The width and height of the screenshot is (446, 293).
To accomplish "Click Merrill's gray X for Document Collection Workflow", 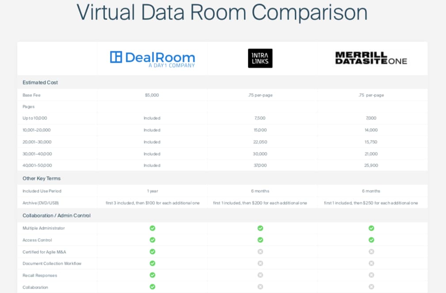I will 371,263.
